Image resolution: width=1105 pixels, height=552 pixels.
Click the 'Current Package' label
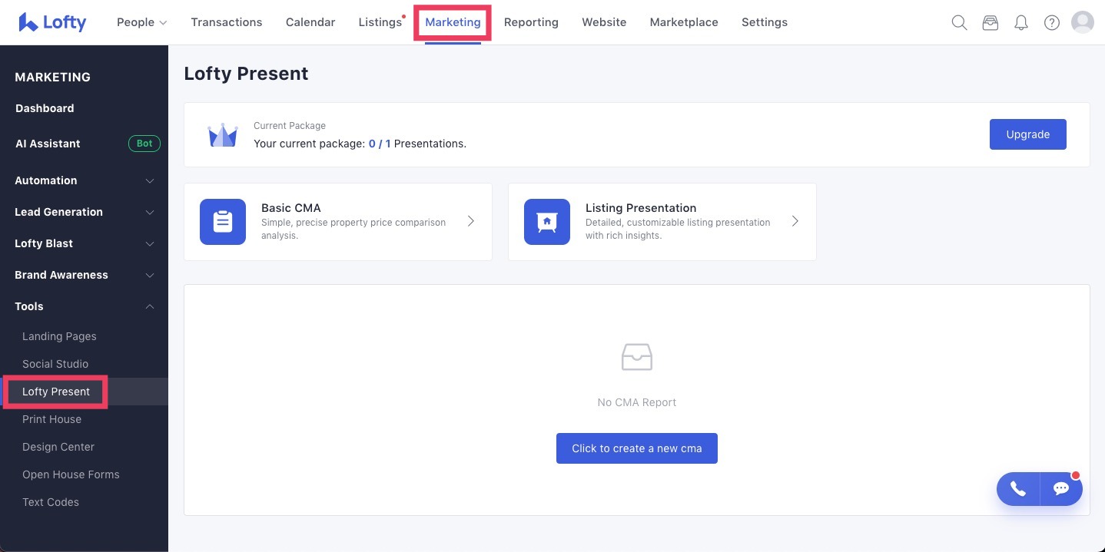pyautogui.click(x=290, y=126)
